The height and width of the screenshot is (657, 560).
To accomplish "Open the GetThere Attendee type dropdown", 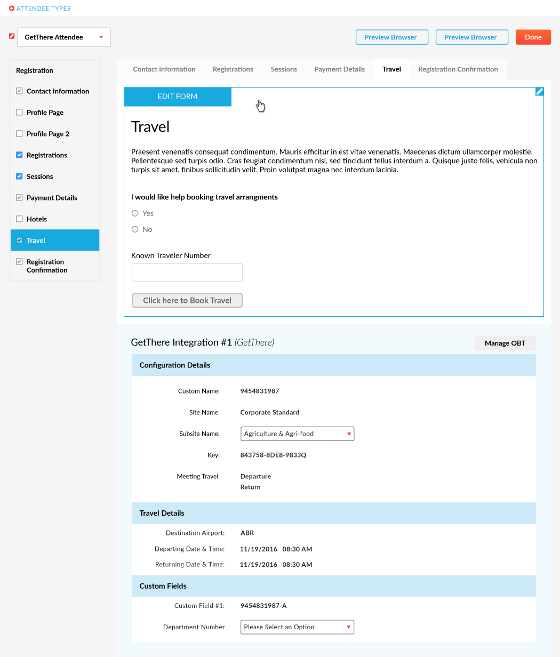I will (x=64, y=37).
